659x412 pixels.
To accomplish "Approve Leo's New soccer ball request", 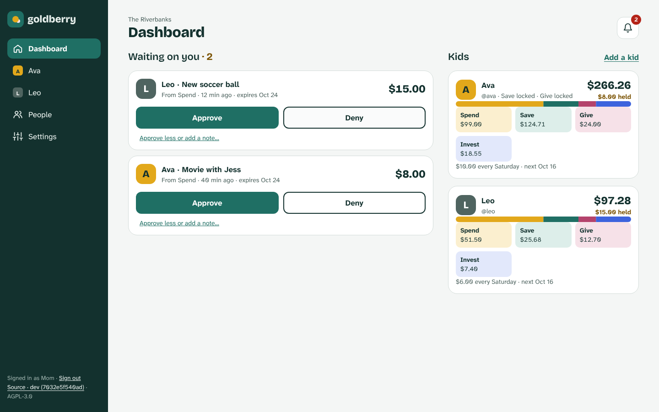I will [207, 118].
